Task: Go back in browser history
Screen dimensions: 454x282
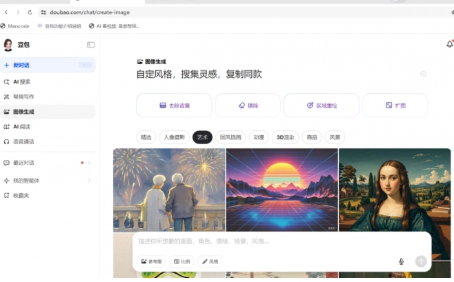Action: (x=6, y=12)
